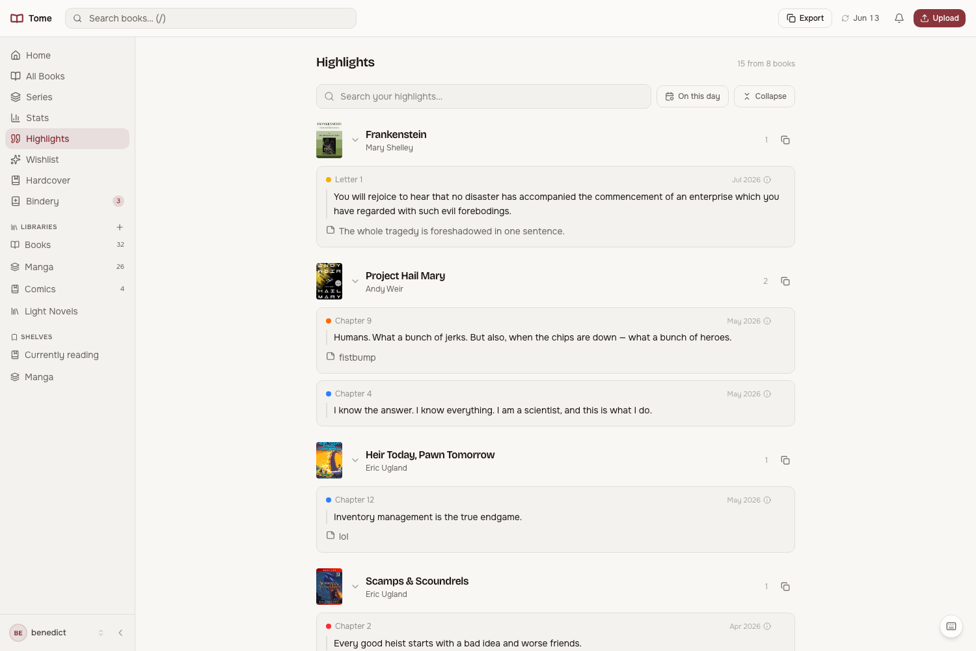Open Frankenstein book title link

click(x=396, y=134)
